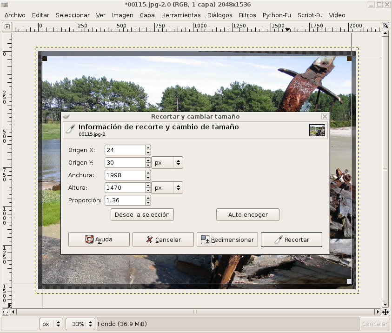This screenshot has width=392, height=333.
Task: Click the dialog window menu icon in the title bar
Action: [66, 116]
